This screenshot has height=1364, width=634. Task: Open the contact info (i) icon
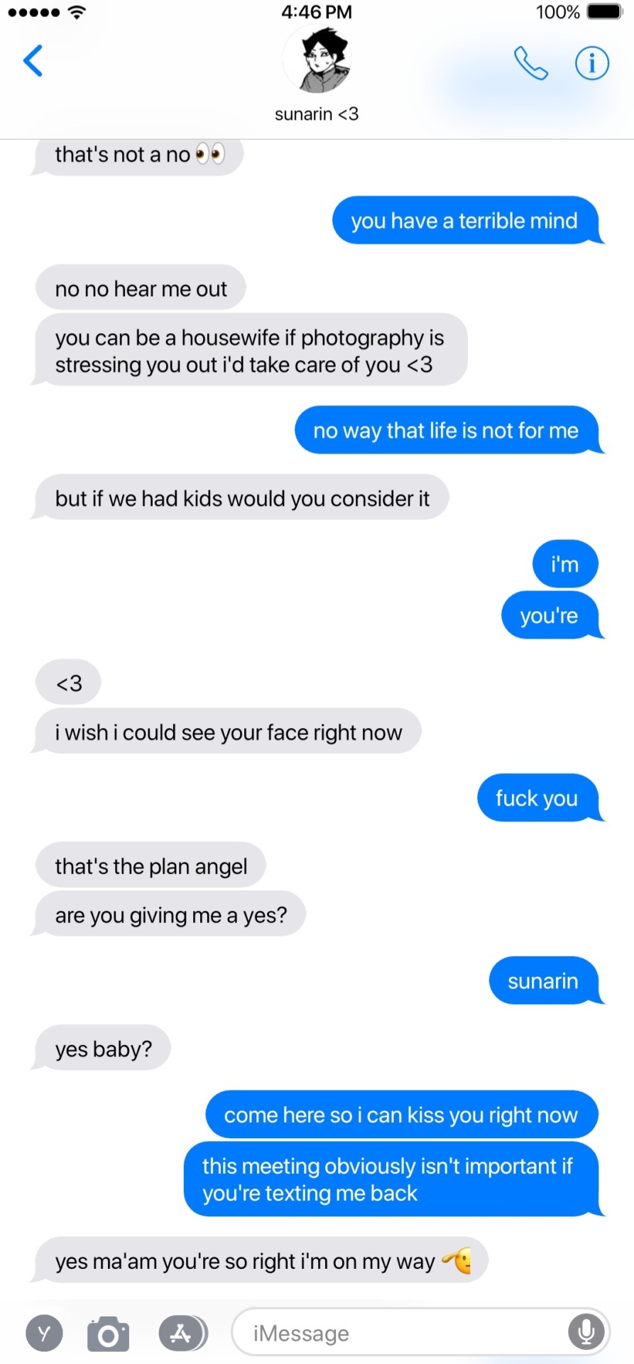(x=591, y=63)
